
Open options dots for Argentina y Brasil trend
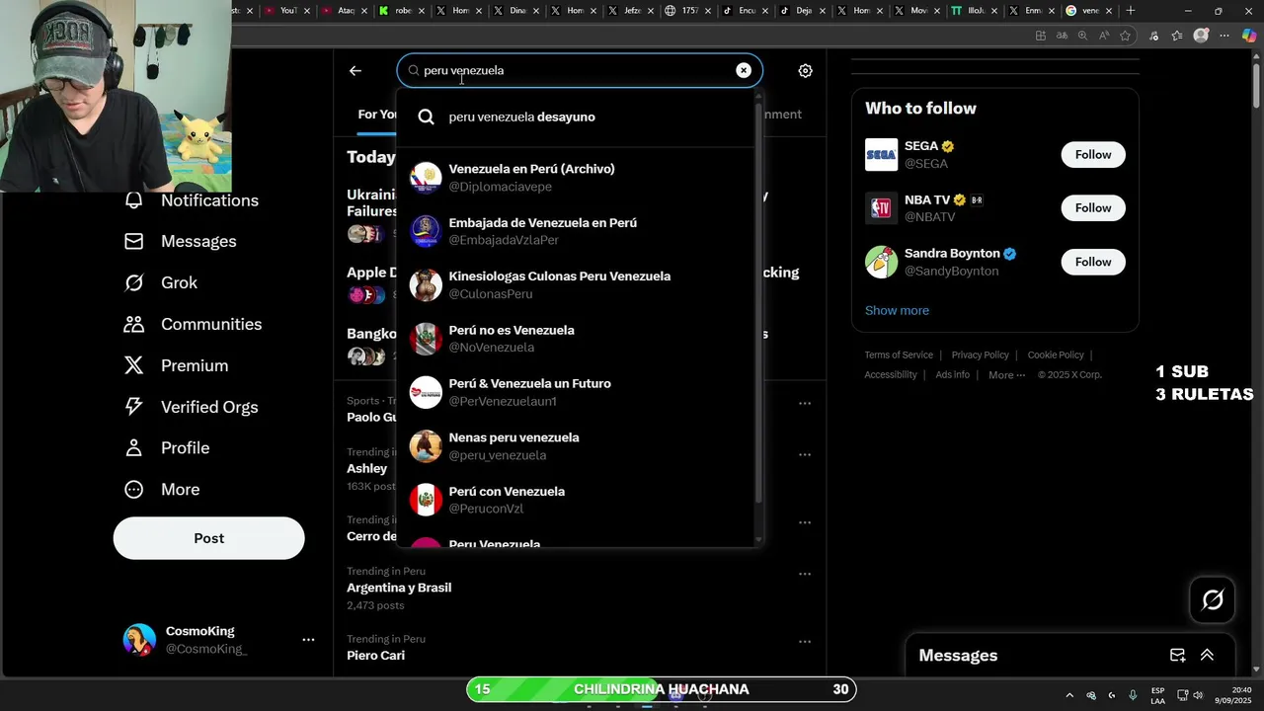805,574
